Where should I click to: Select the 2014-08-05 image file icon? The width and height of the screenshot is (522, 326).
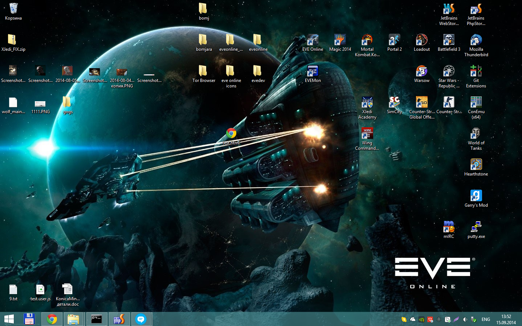point(68,74)
